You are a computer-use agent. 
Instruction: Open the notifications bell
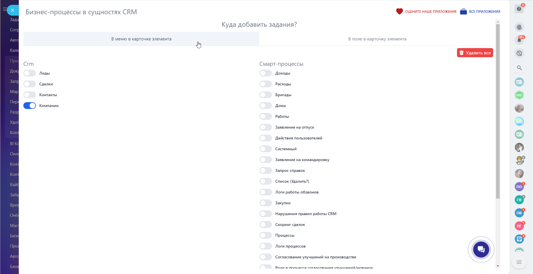[519, 40]
